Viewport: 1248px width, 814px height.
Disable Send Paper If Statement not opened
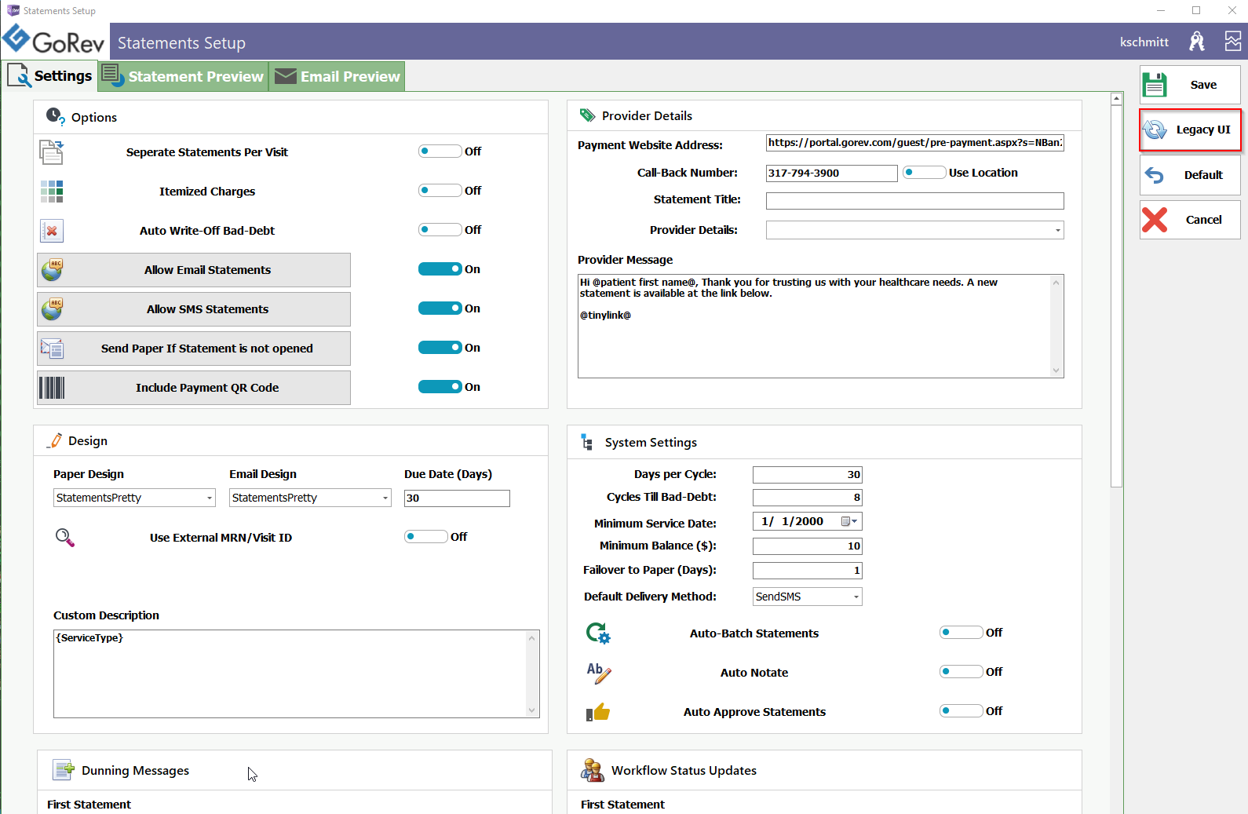(440, 348)
